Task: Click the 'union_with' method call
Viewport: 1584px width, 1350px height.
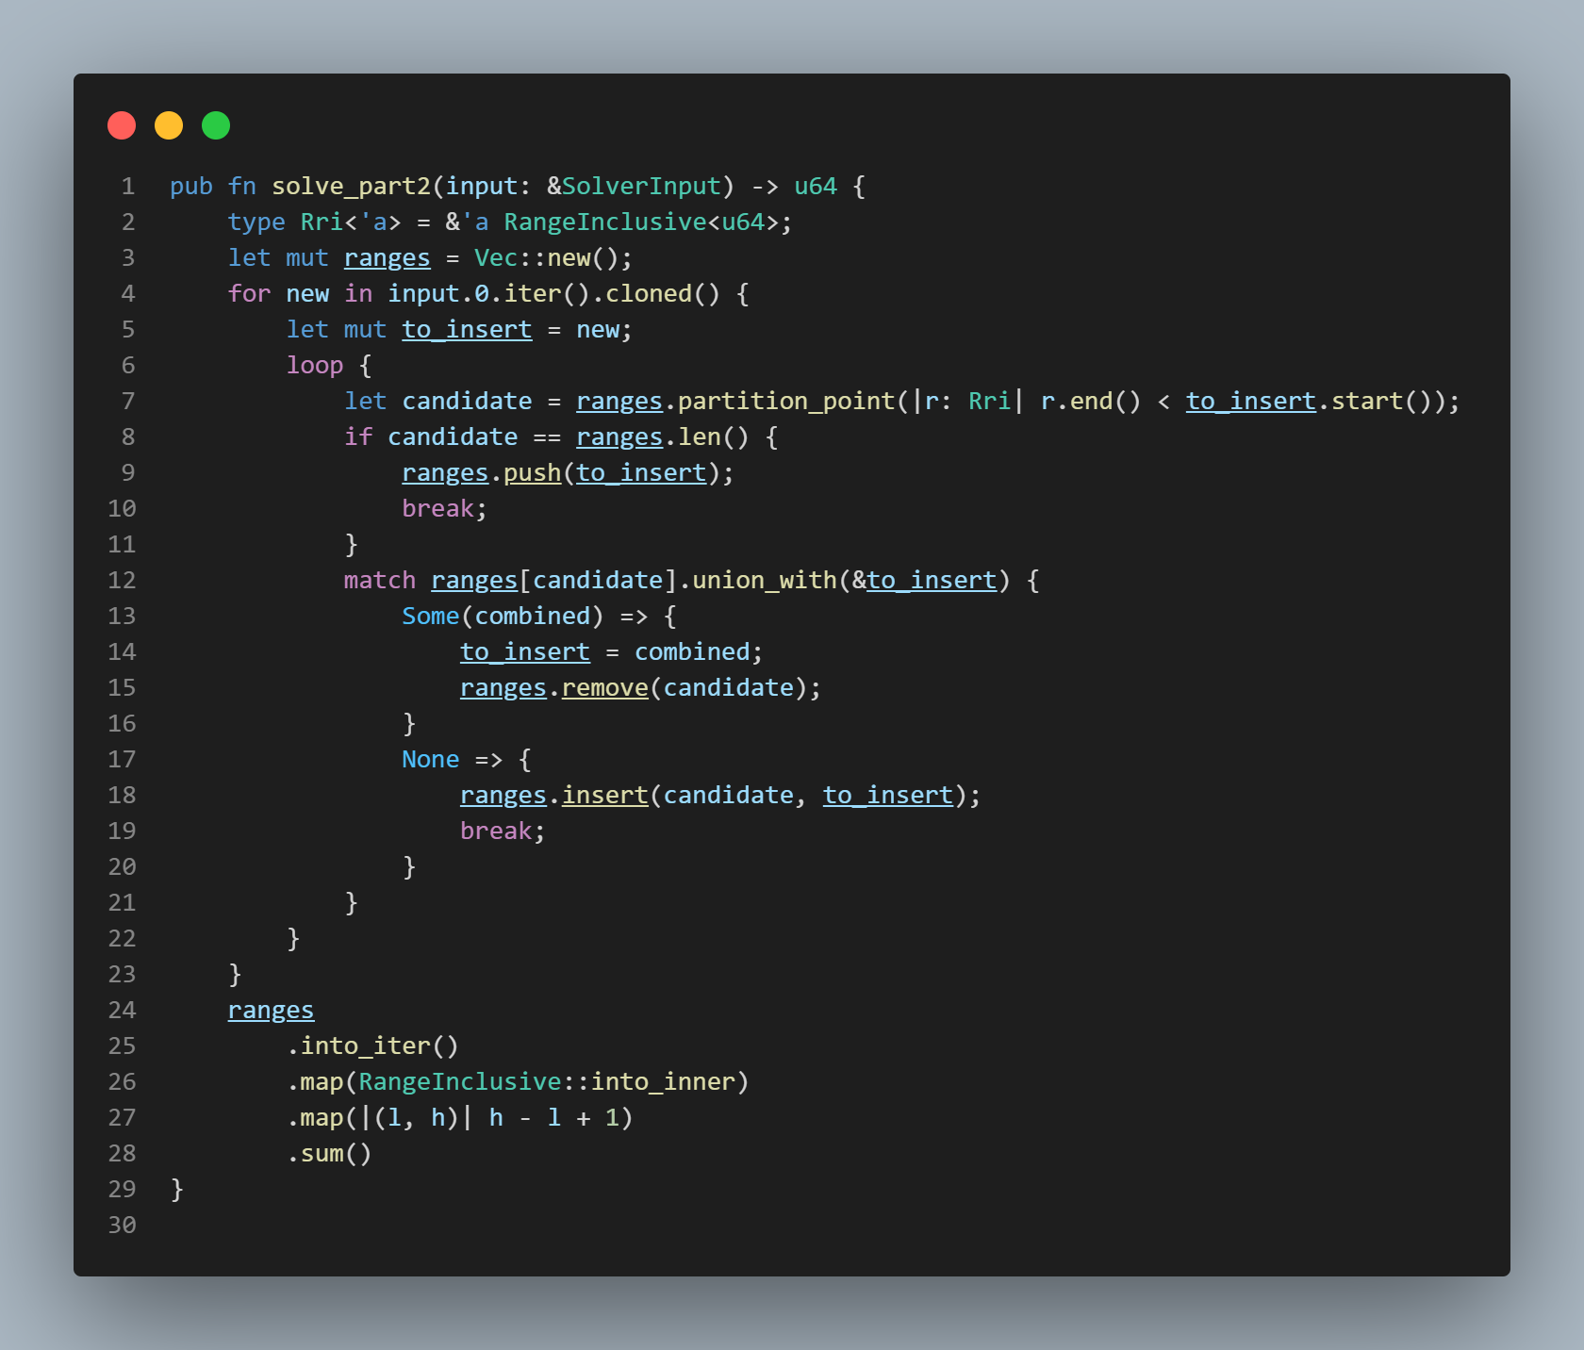Action: [765, 581]
